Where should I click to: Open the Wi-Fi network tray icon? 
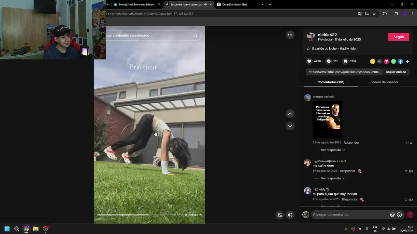[x=383, y=229]
